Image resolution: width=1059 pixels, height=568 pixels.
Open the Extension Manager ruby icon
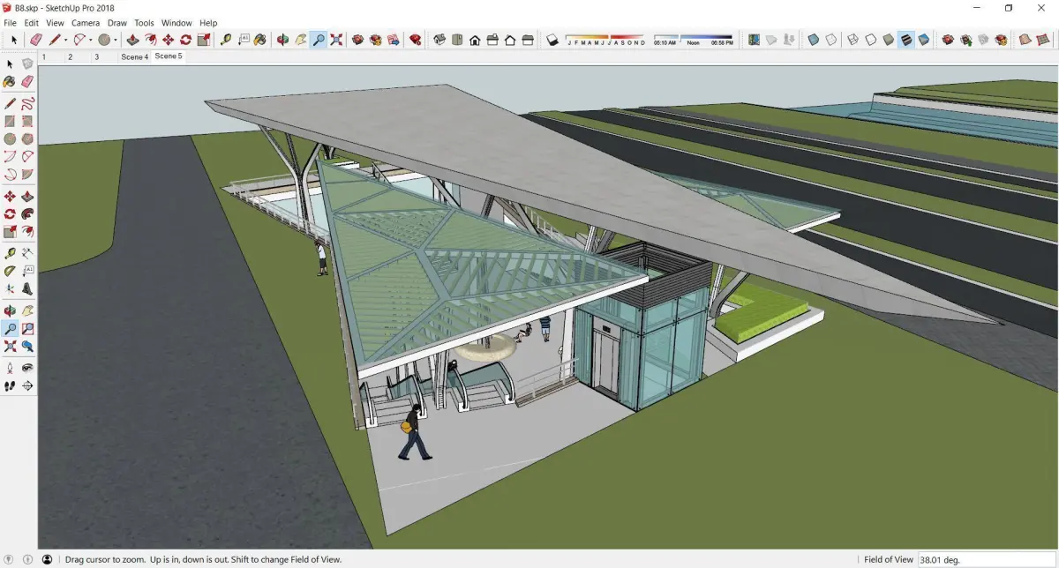[415, 40]
